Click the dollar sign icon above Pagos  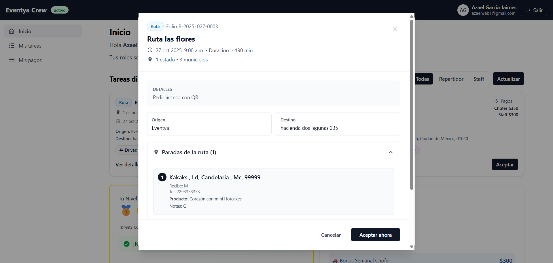[496, 101]
